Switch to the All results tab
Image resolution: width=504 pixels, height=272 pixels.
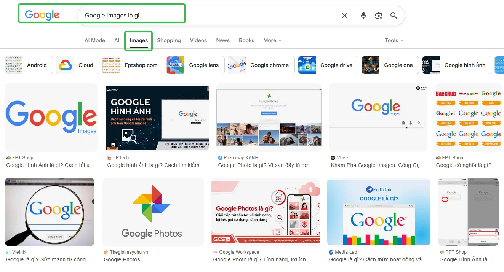117,40
